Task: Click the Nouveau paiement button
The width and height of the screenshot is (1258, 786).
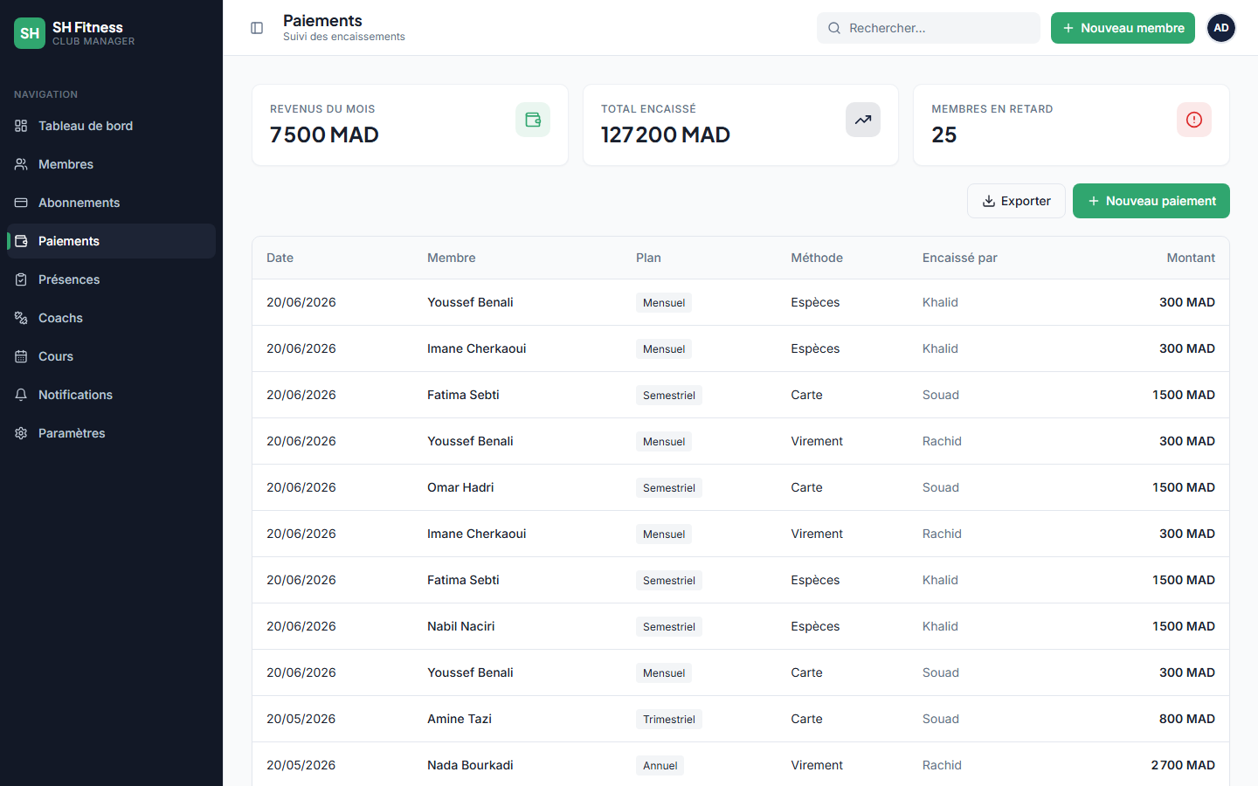Action: click(x=1151, y=201)
